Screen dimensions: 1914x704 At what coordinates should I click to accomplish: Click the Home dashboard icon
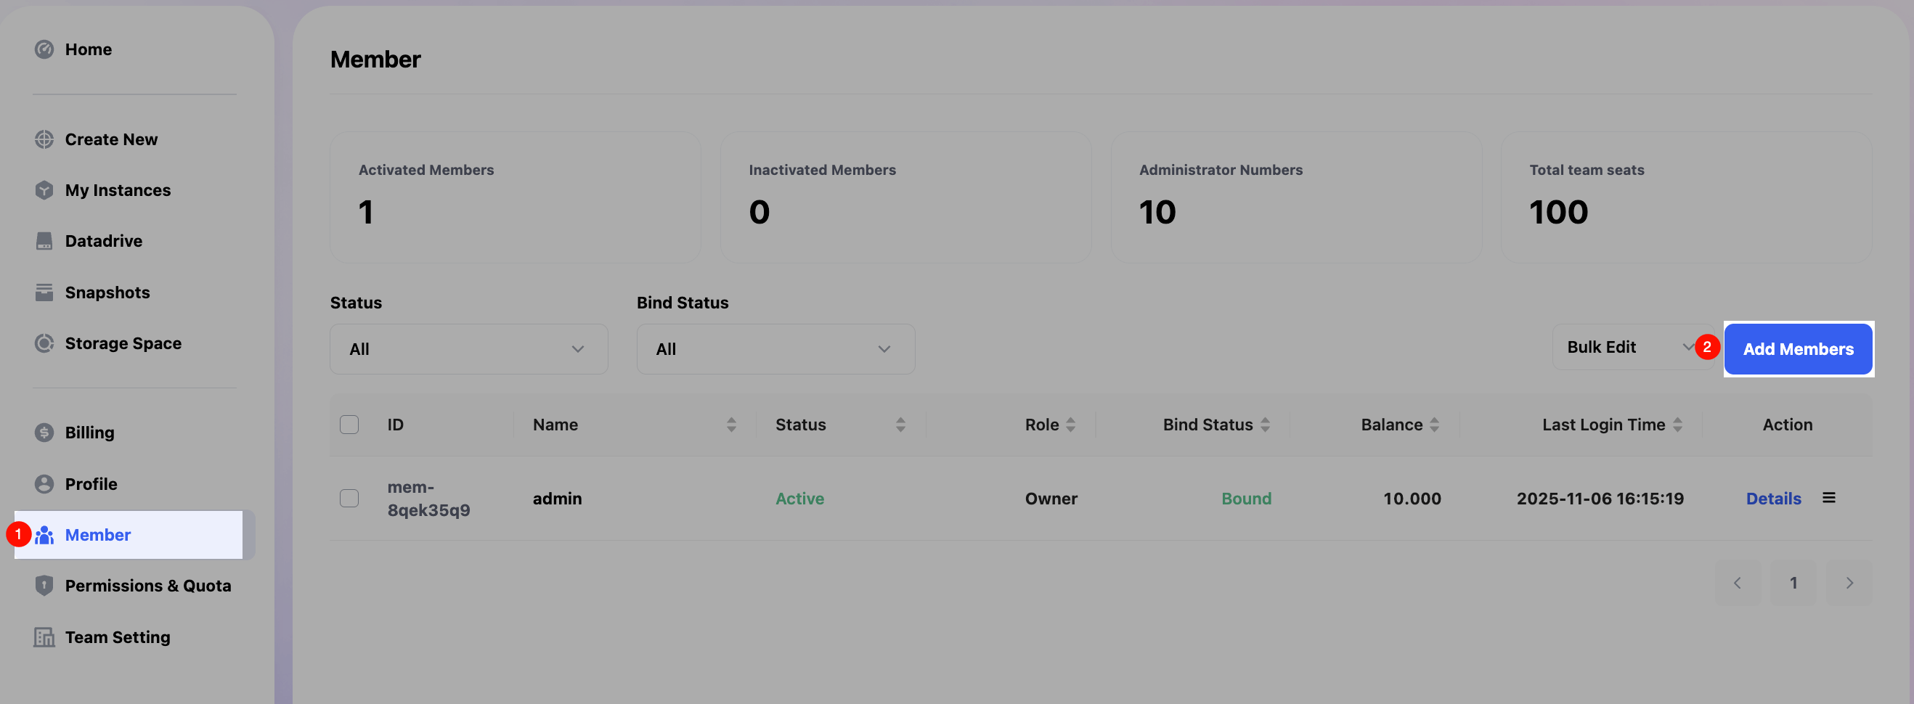point(44,50)
